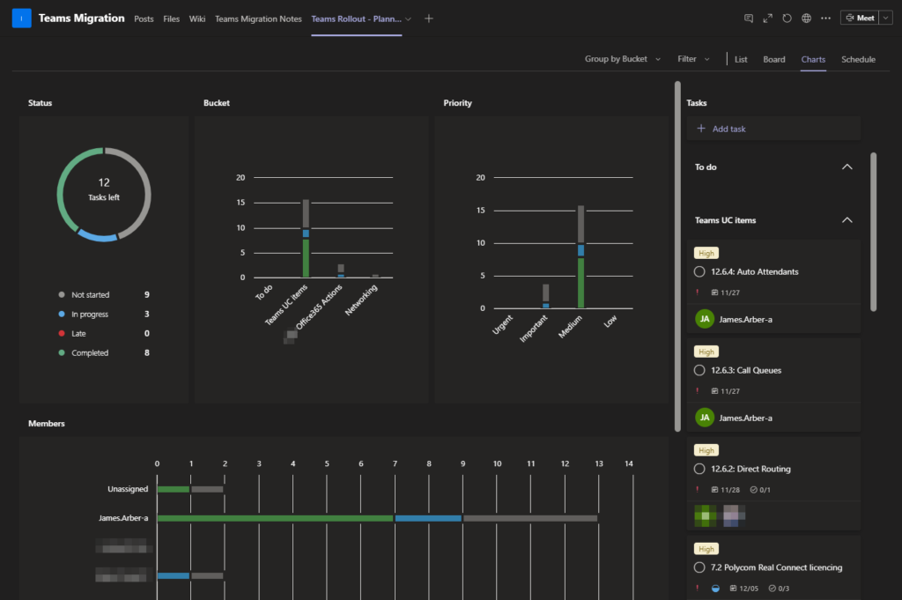The image size is (902, 600).
Task: Switch to Board view
Action: (x=774, y=59)
